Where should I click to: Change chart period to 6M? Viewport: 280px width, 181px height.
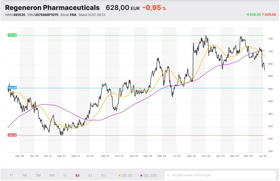(x=52, y=175)
